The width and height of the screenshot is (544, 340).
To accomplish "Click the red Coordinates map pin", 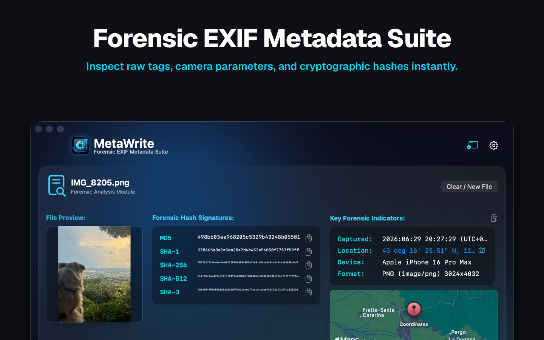I will coord(414,309).
